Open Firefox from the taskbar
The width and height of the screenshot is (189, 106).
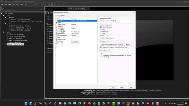[89, 103]
